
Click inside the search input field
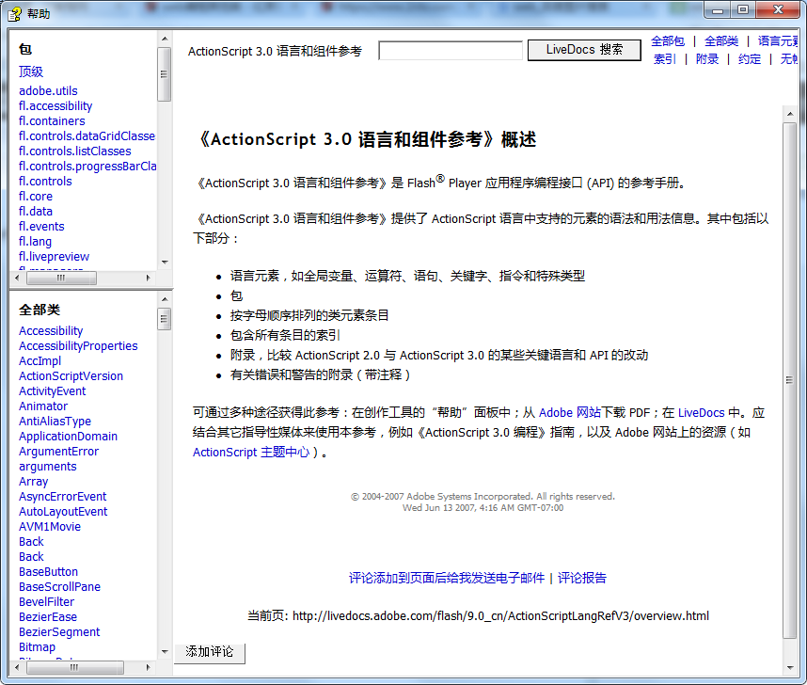450,49
